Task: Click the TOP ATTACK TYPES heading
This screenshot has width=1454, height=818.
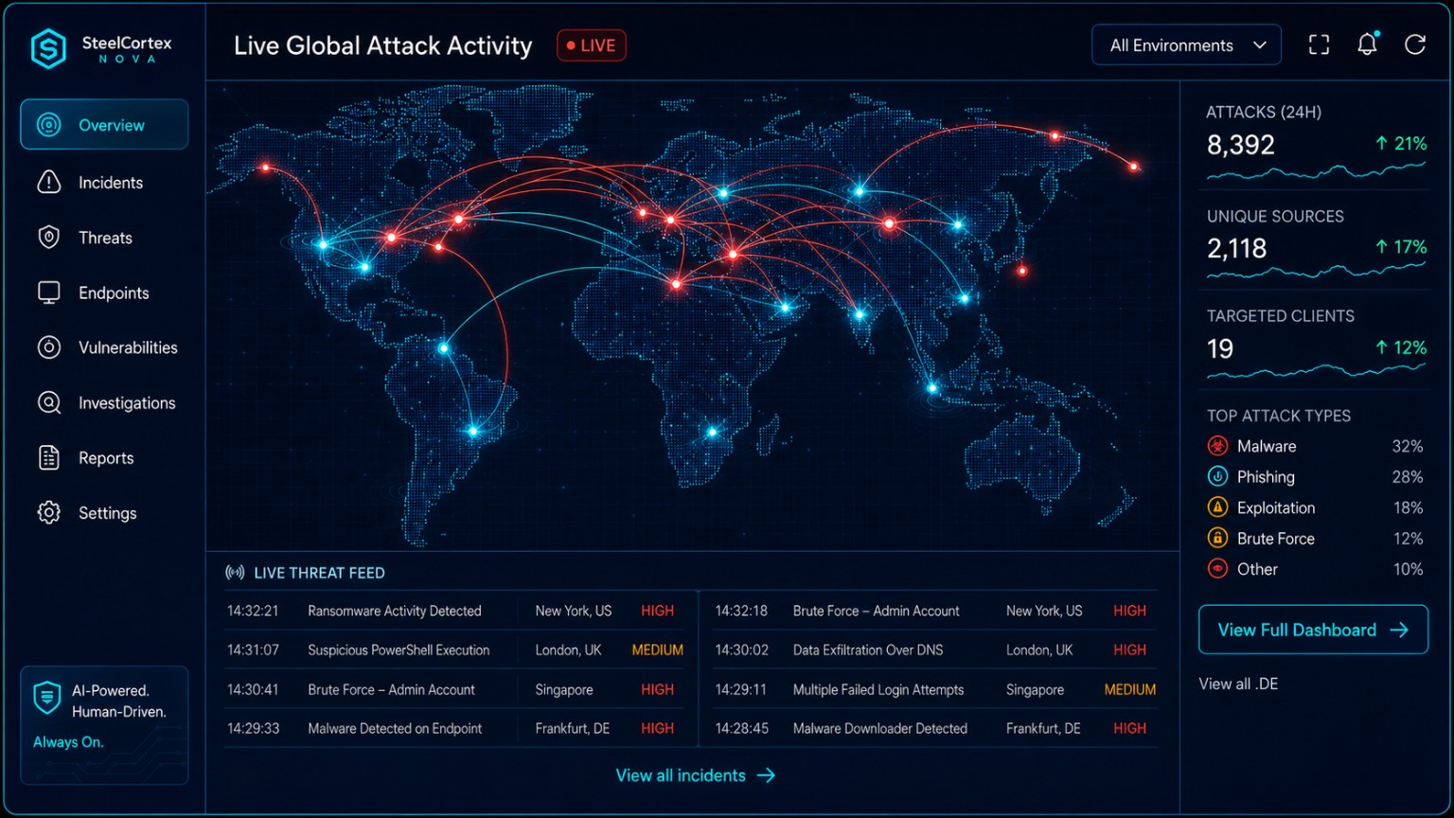Action: tap(1279, 416)
